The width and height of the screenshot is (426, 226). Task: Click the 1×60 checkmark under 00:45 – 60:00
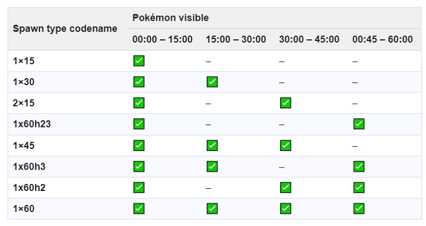(358, 207)
